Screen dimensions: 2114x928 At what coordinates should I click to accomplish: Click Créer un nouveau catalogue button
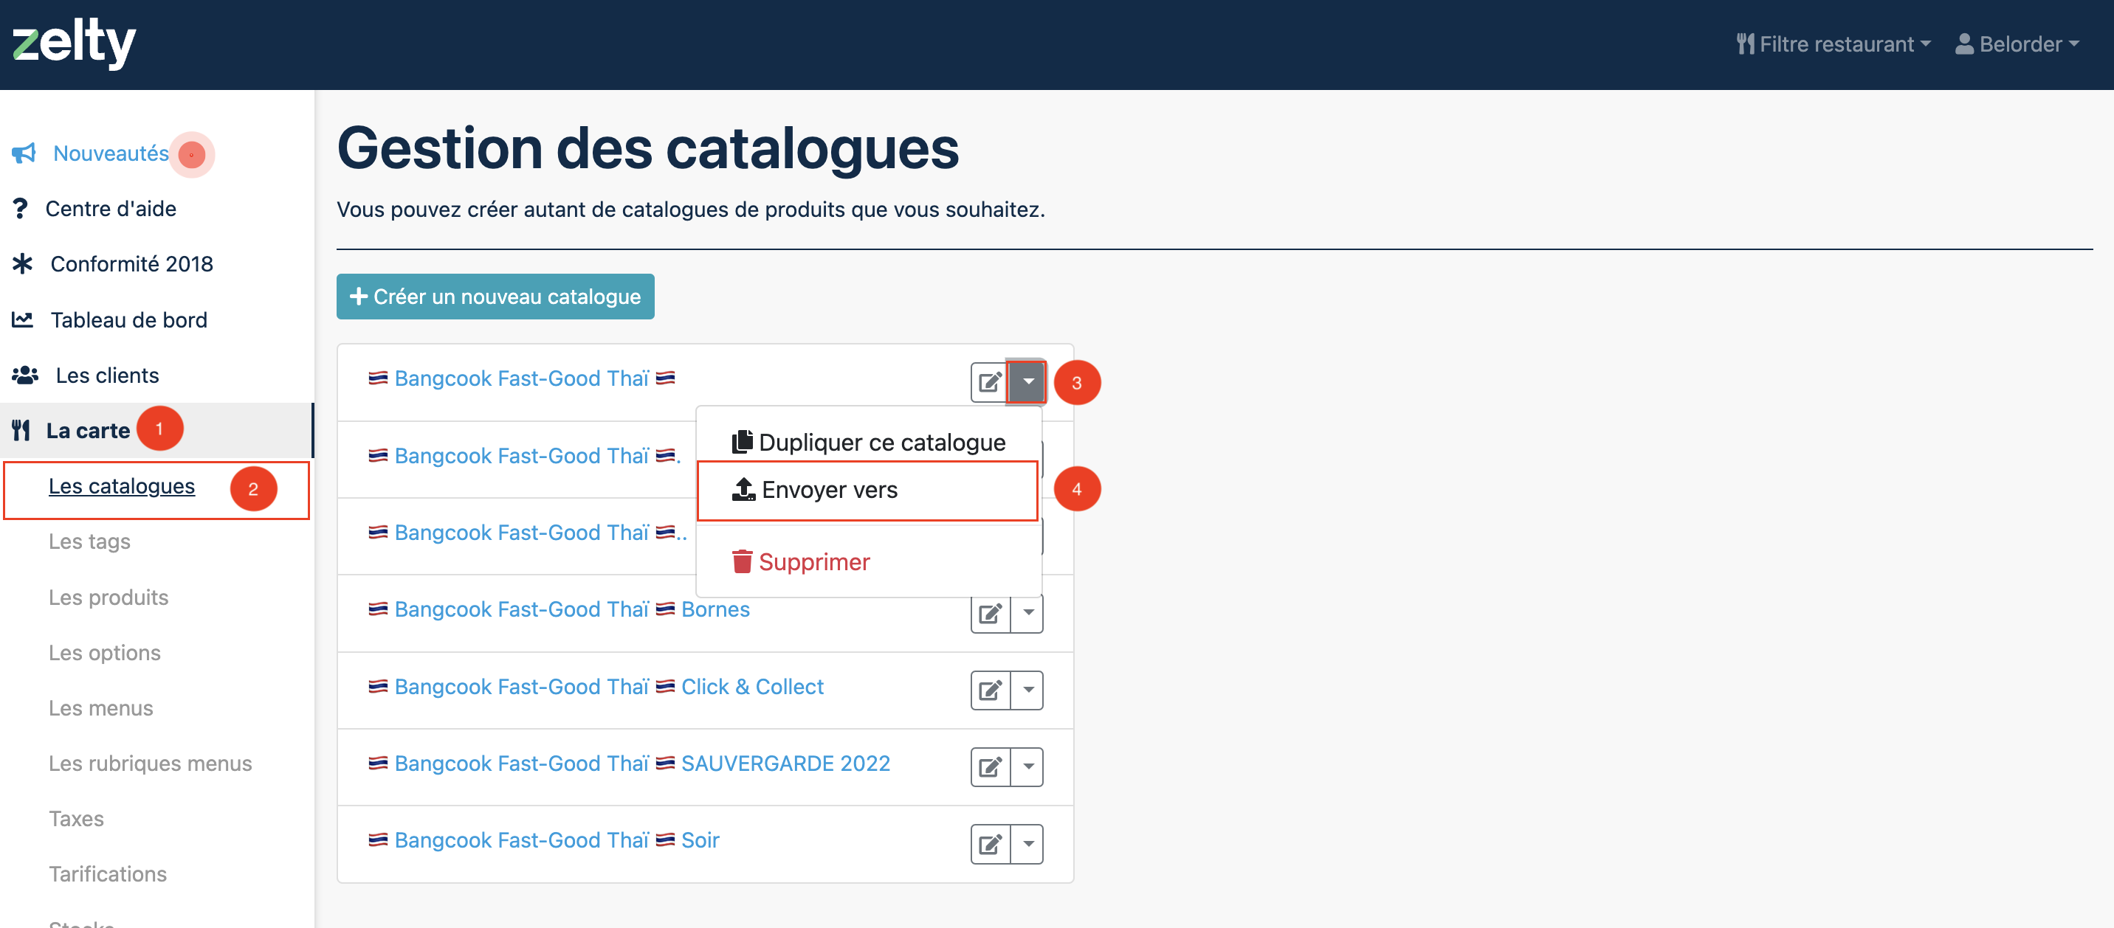495,297
